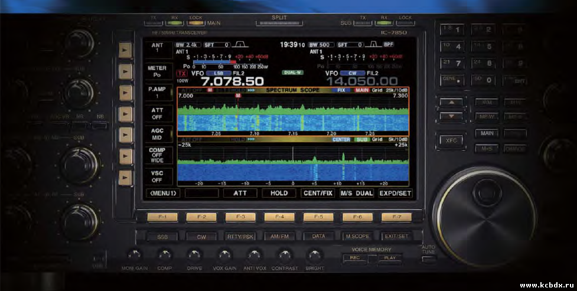Tap the down arrow key above XFC

451,116
